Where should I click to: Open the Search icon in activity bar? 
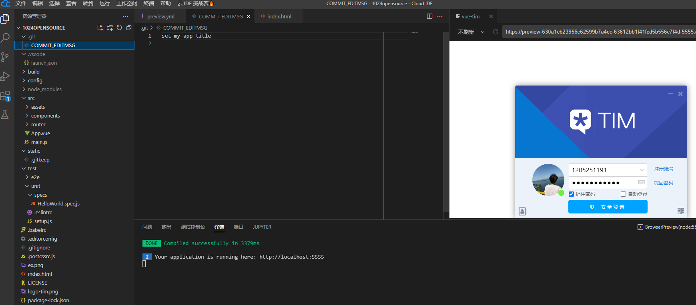[5, 38]
